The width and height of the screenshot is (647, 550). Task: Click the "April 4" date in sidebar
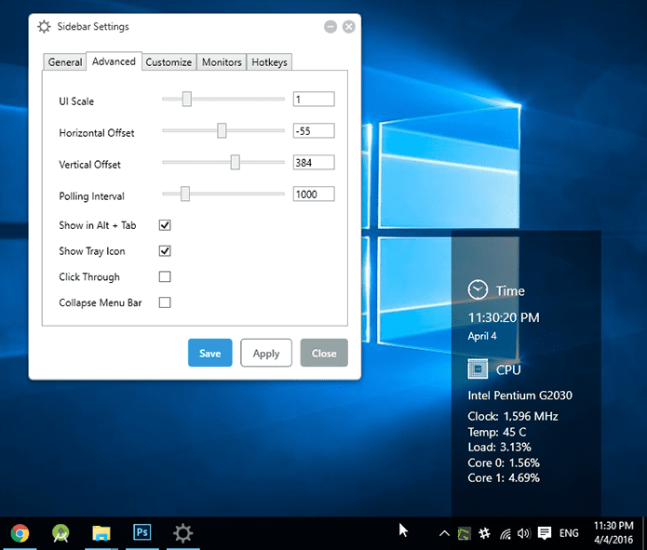click(x=482, y=336)
